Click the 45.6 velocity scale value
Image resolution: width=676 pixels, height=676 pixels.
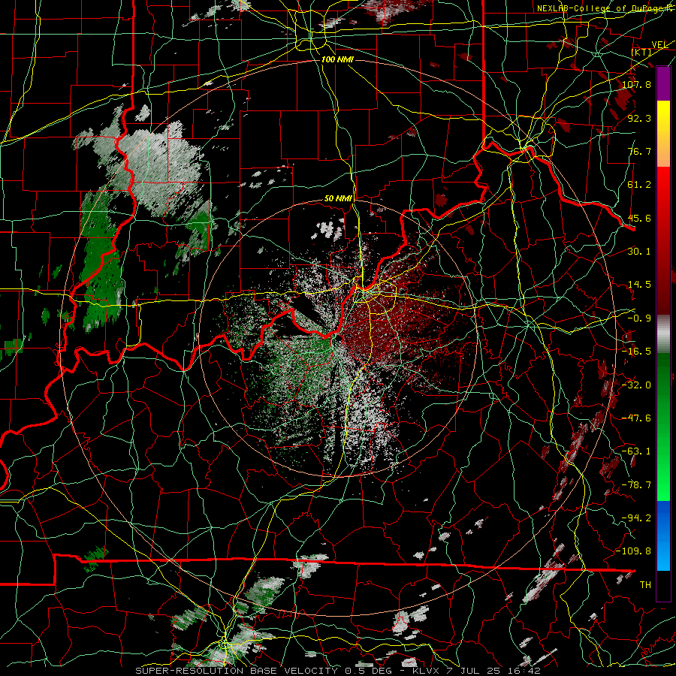[x=639, y=218]
